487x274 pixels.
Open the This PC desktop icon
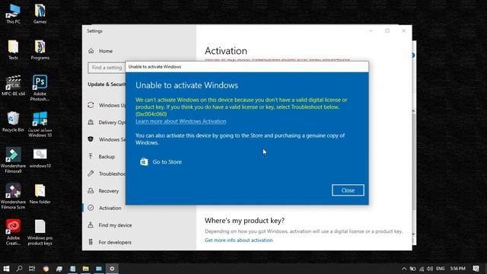coord(13,14)
